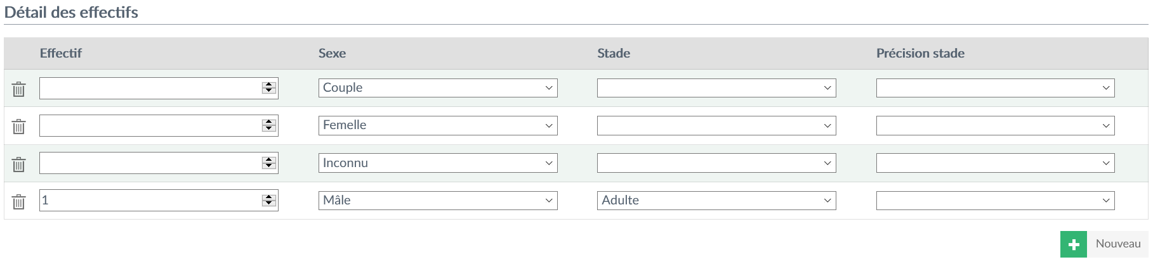Open the Sexe dropdown showing Mâle
Viewport: 1153px width, 262px height.
[438, 201]
